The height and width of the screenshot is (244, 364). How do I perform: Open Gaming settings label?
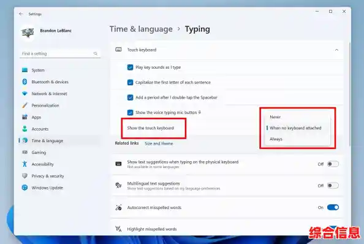(x=39, y=153)
